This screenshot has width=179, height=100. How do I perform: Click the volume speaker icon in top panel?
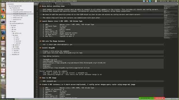168,1
